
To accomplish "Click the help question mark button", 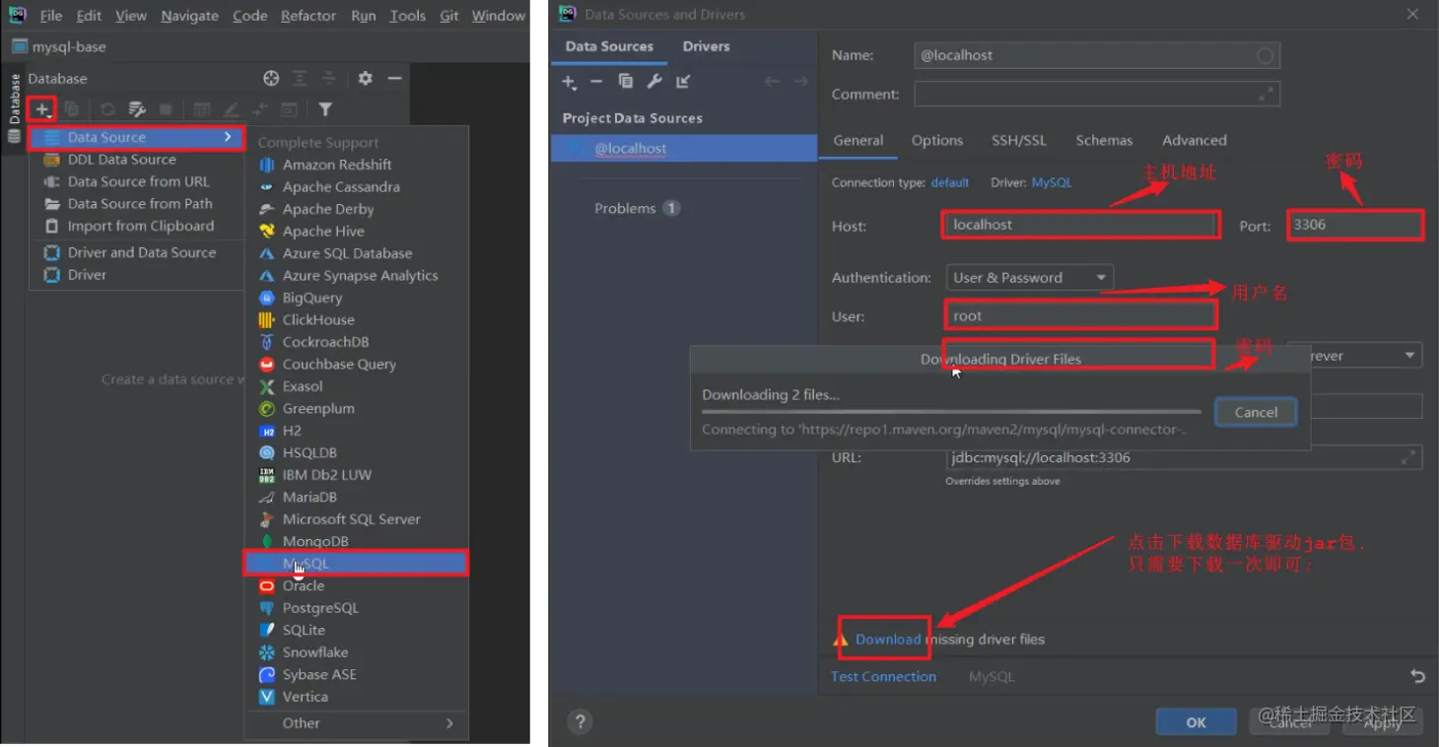I will 581,721.
